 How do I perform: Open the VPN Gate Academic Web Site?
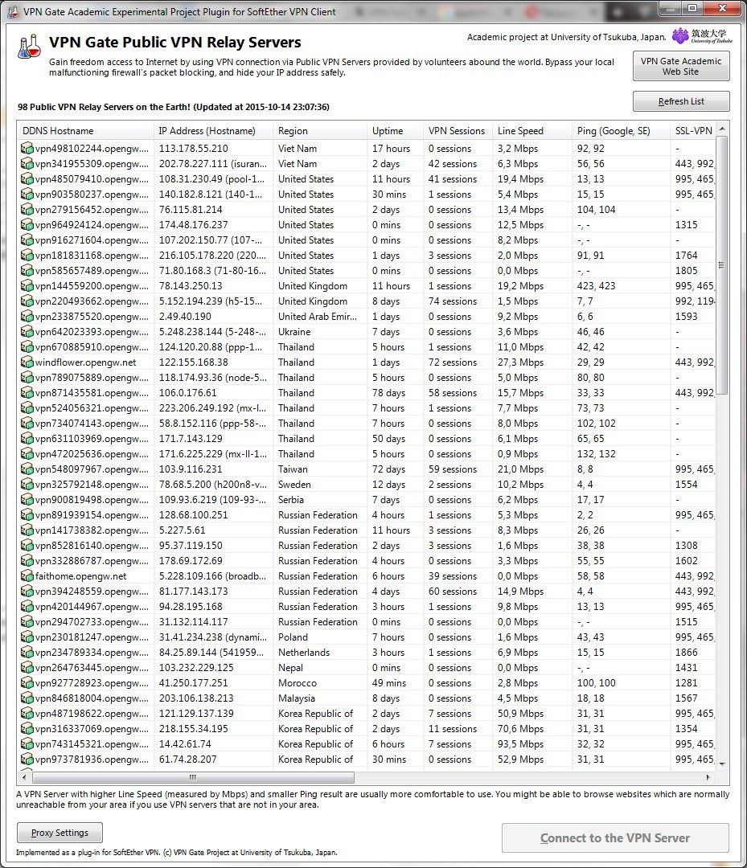tap(681, 67)
